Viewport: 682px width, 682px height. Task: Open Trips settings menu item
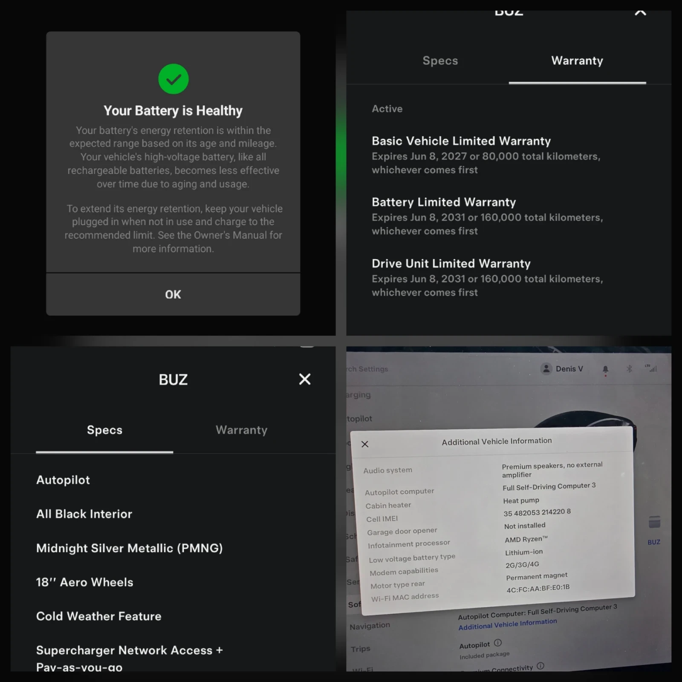click(361, 649)
